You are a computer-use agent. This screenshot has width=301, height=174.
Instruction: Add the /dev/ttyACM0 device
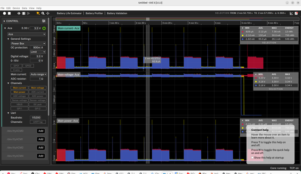tap(41, 131)
